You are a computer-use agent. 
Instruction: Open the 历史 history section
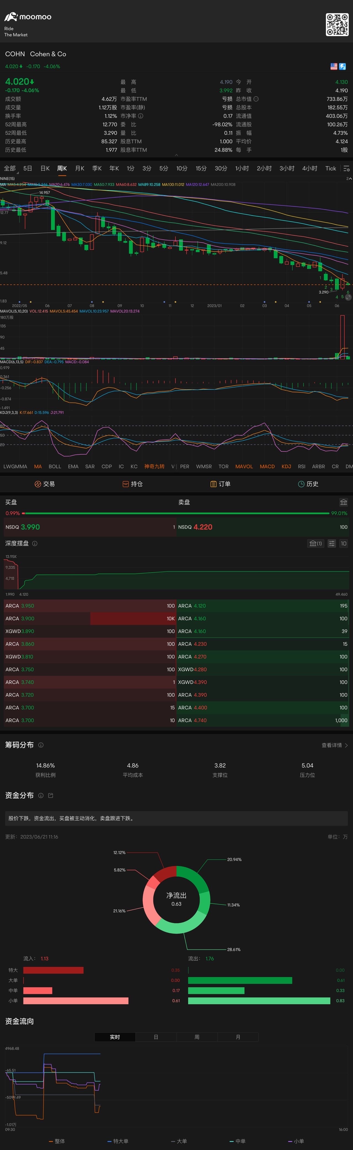click(x=308, y=484)
